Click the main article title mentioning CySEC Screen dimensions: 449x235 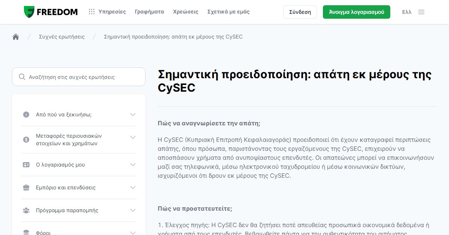(294, 81)
